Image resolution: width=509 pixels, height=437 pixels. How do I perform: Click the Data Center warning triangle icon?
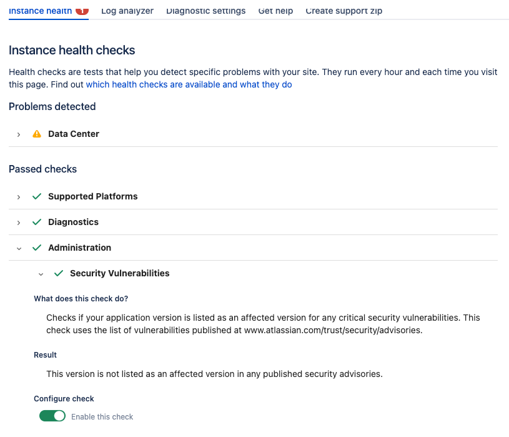click(37, 134)
